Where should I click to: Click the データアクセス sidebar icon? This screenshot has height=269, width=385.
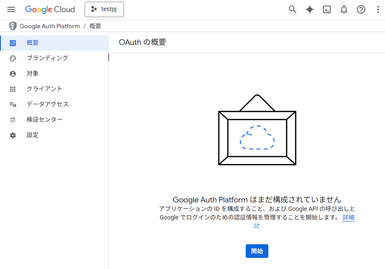[x=13, y=104]
